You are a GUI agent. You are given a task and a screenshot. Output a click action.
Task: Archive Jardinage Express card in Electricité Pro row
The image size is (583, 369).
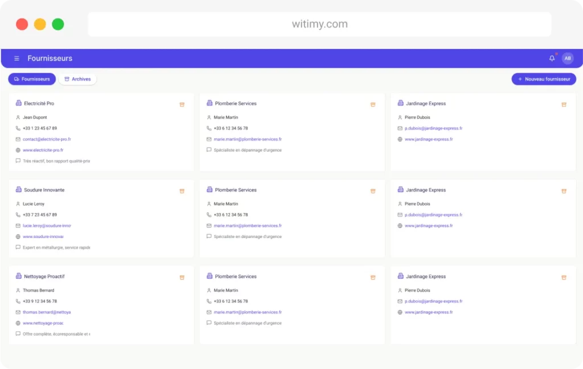click(x=564, y=105)
